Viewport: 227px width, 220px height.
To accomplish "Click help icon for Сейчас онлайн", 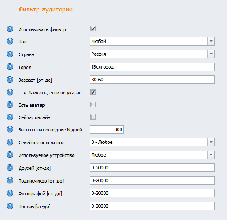I will click(x=10, y=117).
